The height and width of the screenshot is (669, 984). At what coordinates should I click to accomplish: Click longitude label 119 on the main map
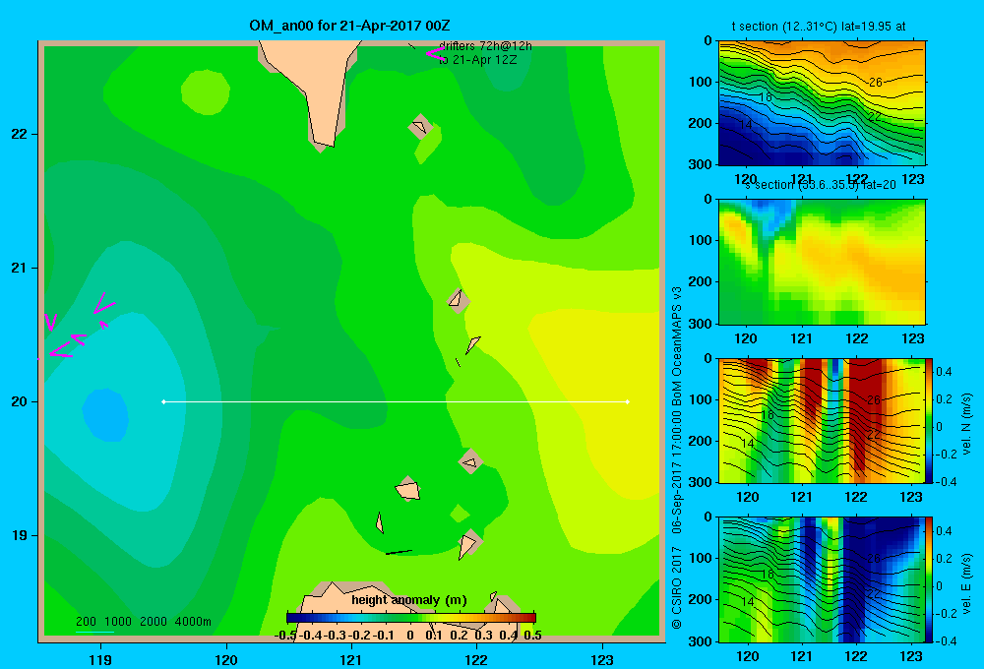point(100,659)
